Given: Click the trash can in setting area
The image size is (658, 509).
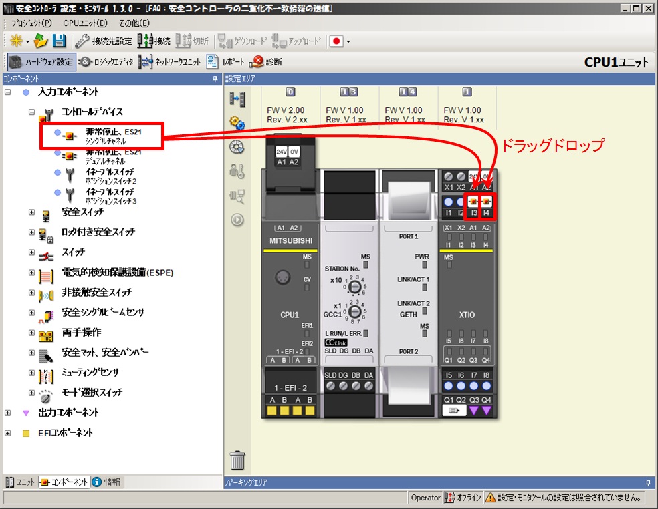Looking at the screenshot, I should (x=237, y=460).
